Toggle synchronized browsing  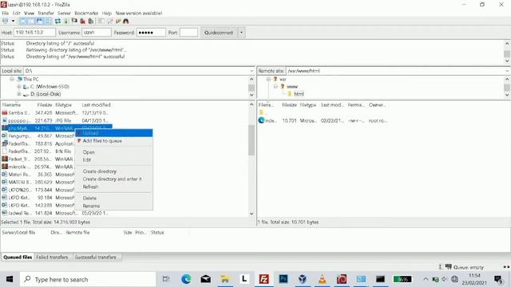pos(118,22)
